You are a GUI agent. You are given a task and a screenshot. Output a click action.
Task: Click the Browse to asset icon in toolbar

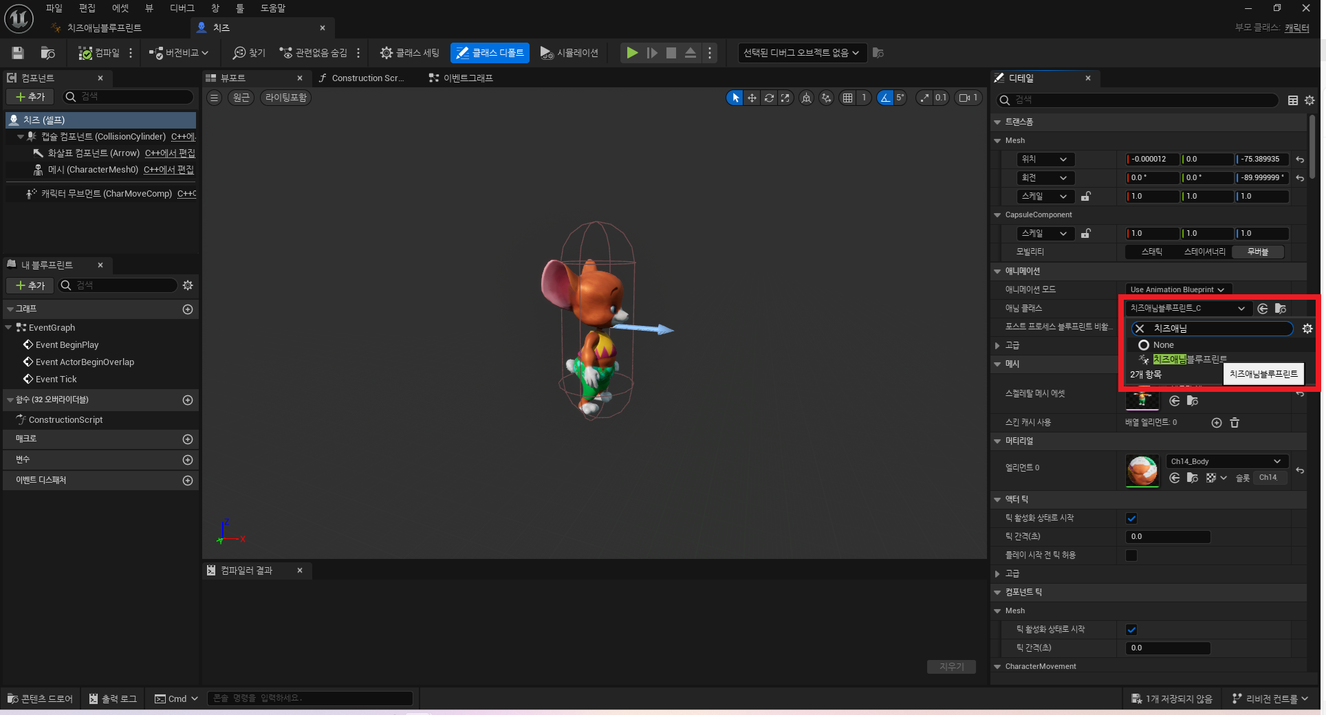47,53
